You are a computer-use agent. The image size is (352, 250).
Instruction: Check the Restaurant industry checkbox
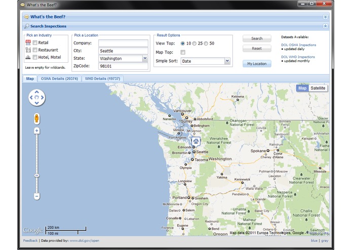pyautogui.click(x=35, y=50)
